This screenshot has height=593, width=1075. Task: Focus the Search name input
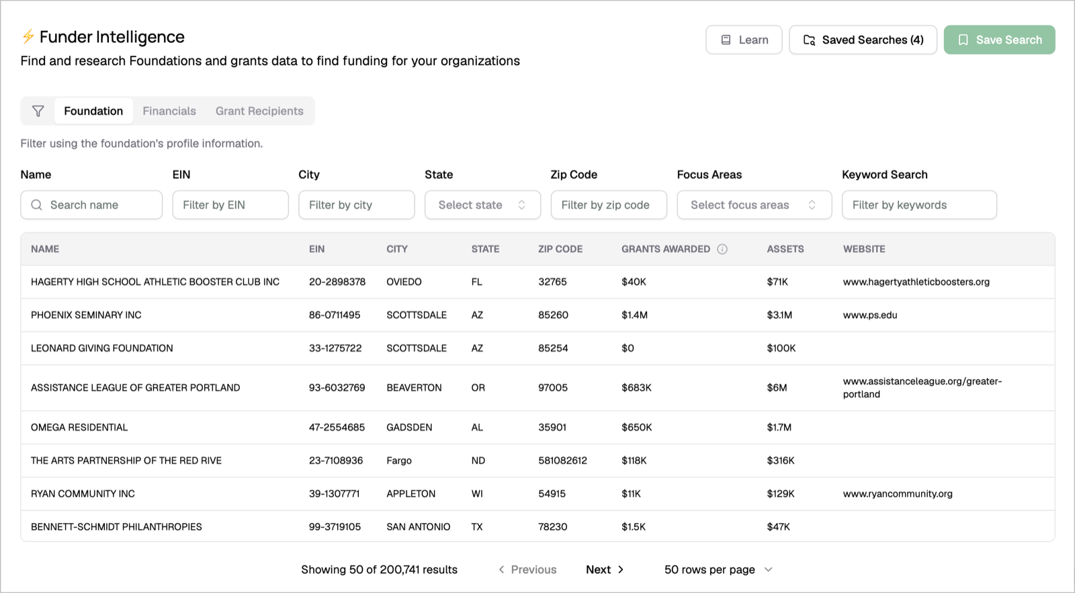tap(91, 205)
